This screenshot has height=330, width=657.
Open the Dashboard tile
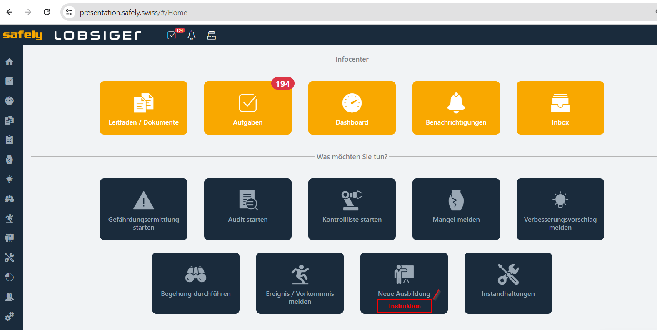(x=352, y=108)
